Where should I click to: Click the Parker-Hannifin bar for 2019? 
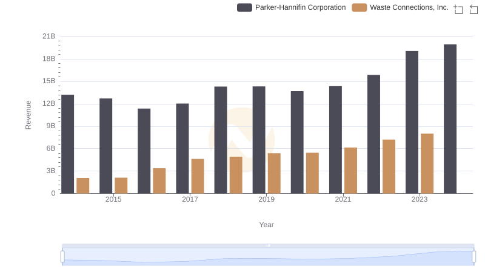(259, 140)
